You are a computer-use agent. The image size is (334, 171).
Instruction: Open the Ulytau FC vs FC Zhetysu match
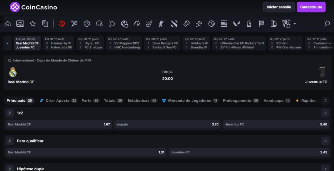(x=90, y=43)
